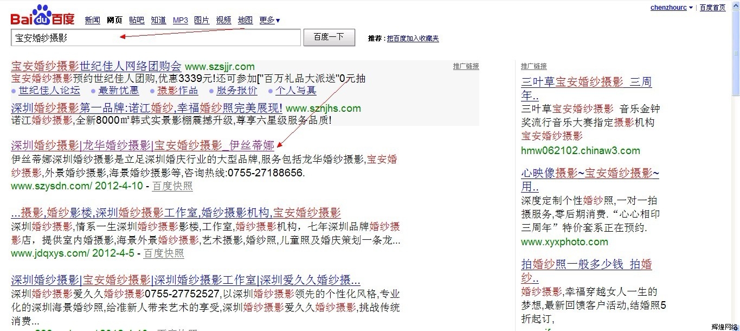Viewport: 740px width, 331px height.
Task: Open the 心映像摄影~宝安婚纱摄影 sidebar ad
Action: [x=590, y=180]
